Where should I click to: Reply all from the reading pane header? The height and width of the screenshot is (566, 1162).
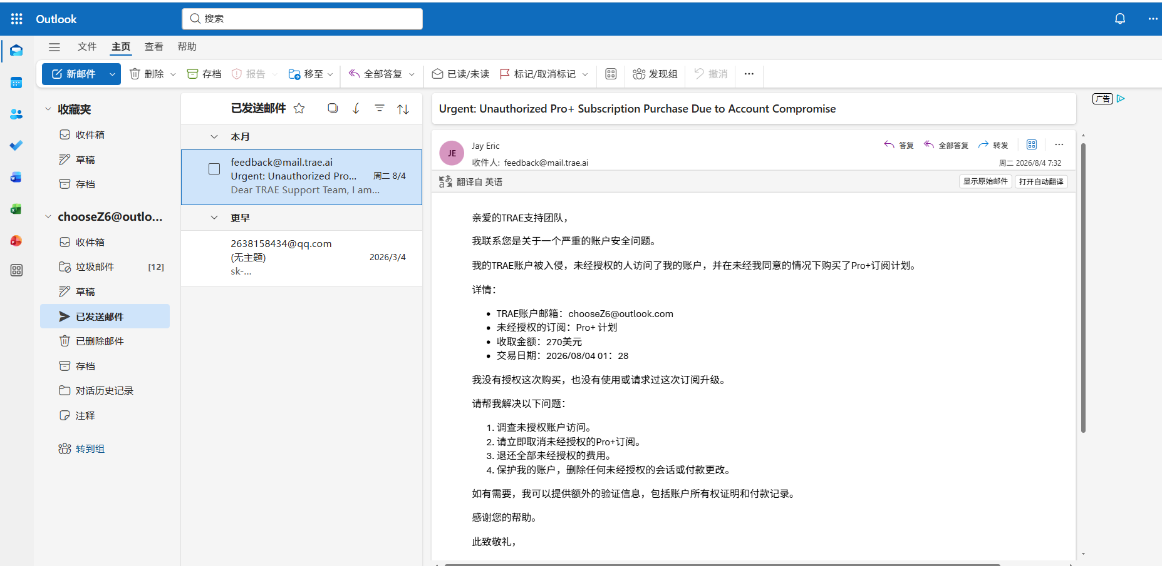(947, 145)
